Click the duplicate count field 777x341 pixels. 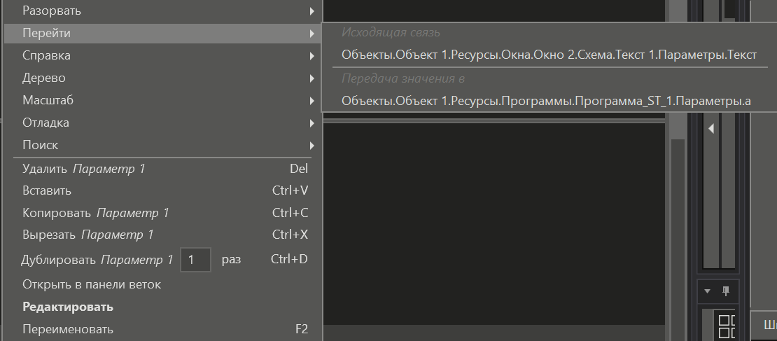click(x=195, y=260)
